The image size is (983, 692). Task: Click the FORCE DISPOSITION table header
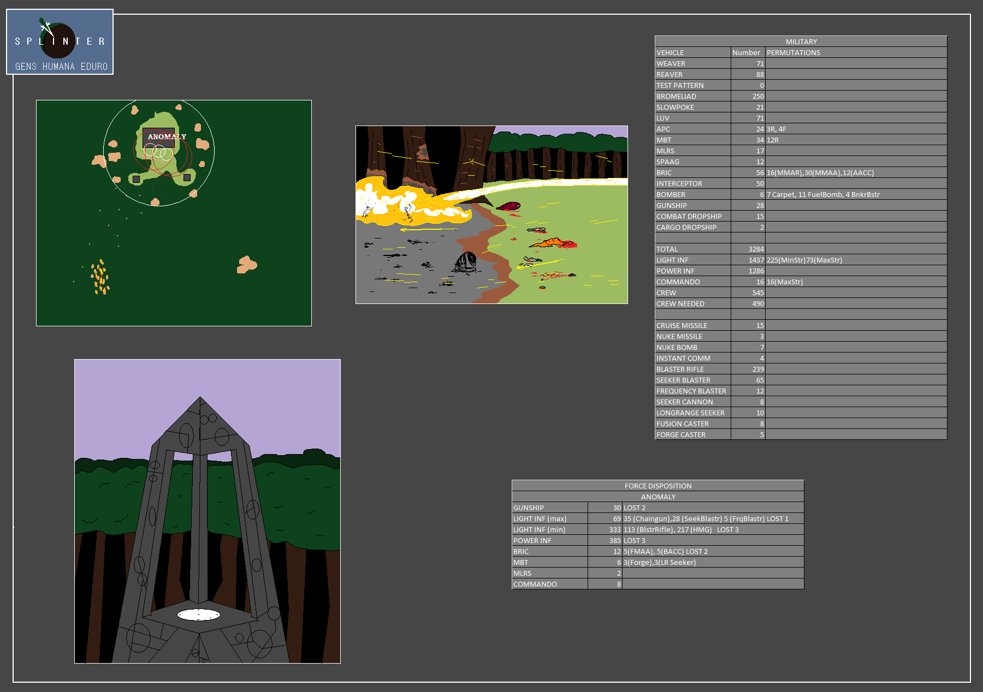coord(658,486)
